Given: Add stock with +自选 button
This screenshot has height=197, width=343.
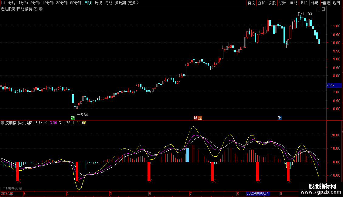Looking at the screenshot, I should tap(325, 3).
